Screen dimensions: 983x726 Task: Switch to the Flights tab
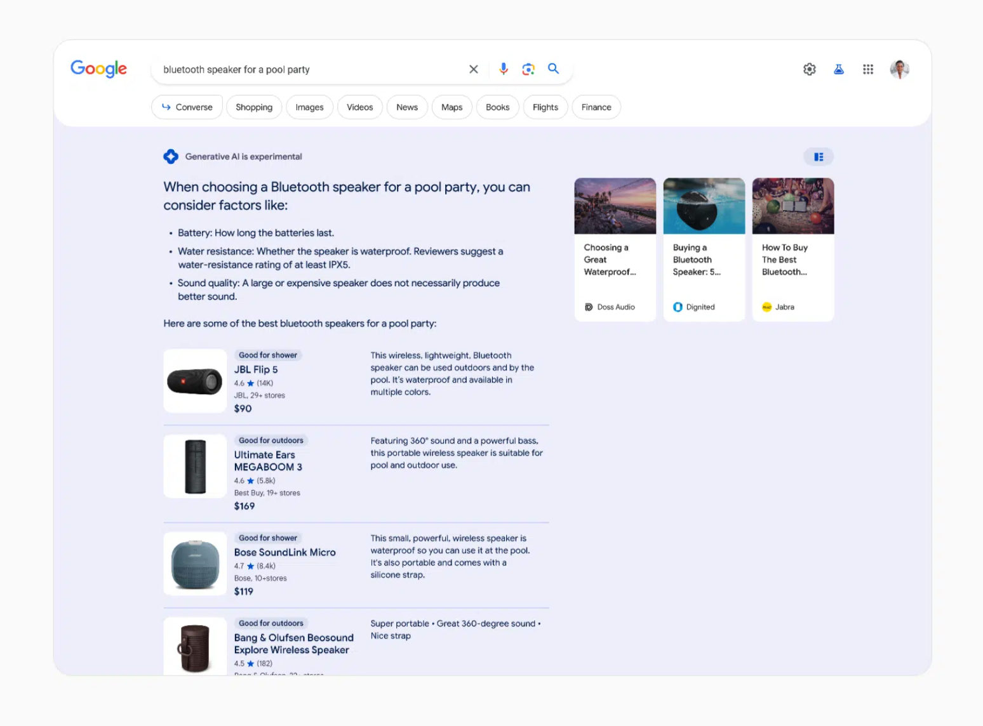point(545,107)
